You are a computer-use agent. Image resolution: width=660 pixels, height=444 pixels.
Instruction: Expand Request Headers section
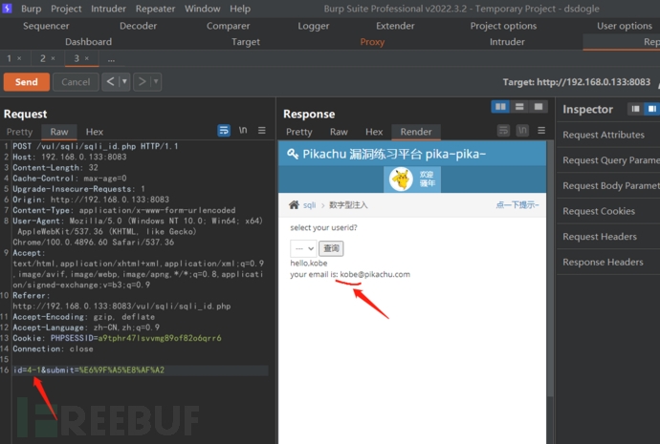[608, 237]
